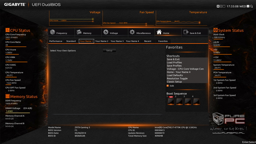Screen dimensions: 256x144
Task: Click the Memory Status heading icon
Action: (7, 96)
